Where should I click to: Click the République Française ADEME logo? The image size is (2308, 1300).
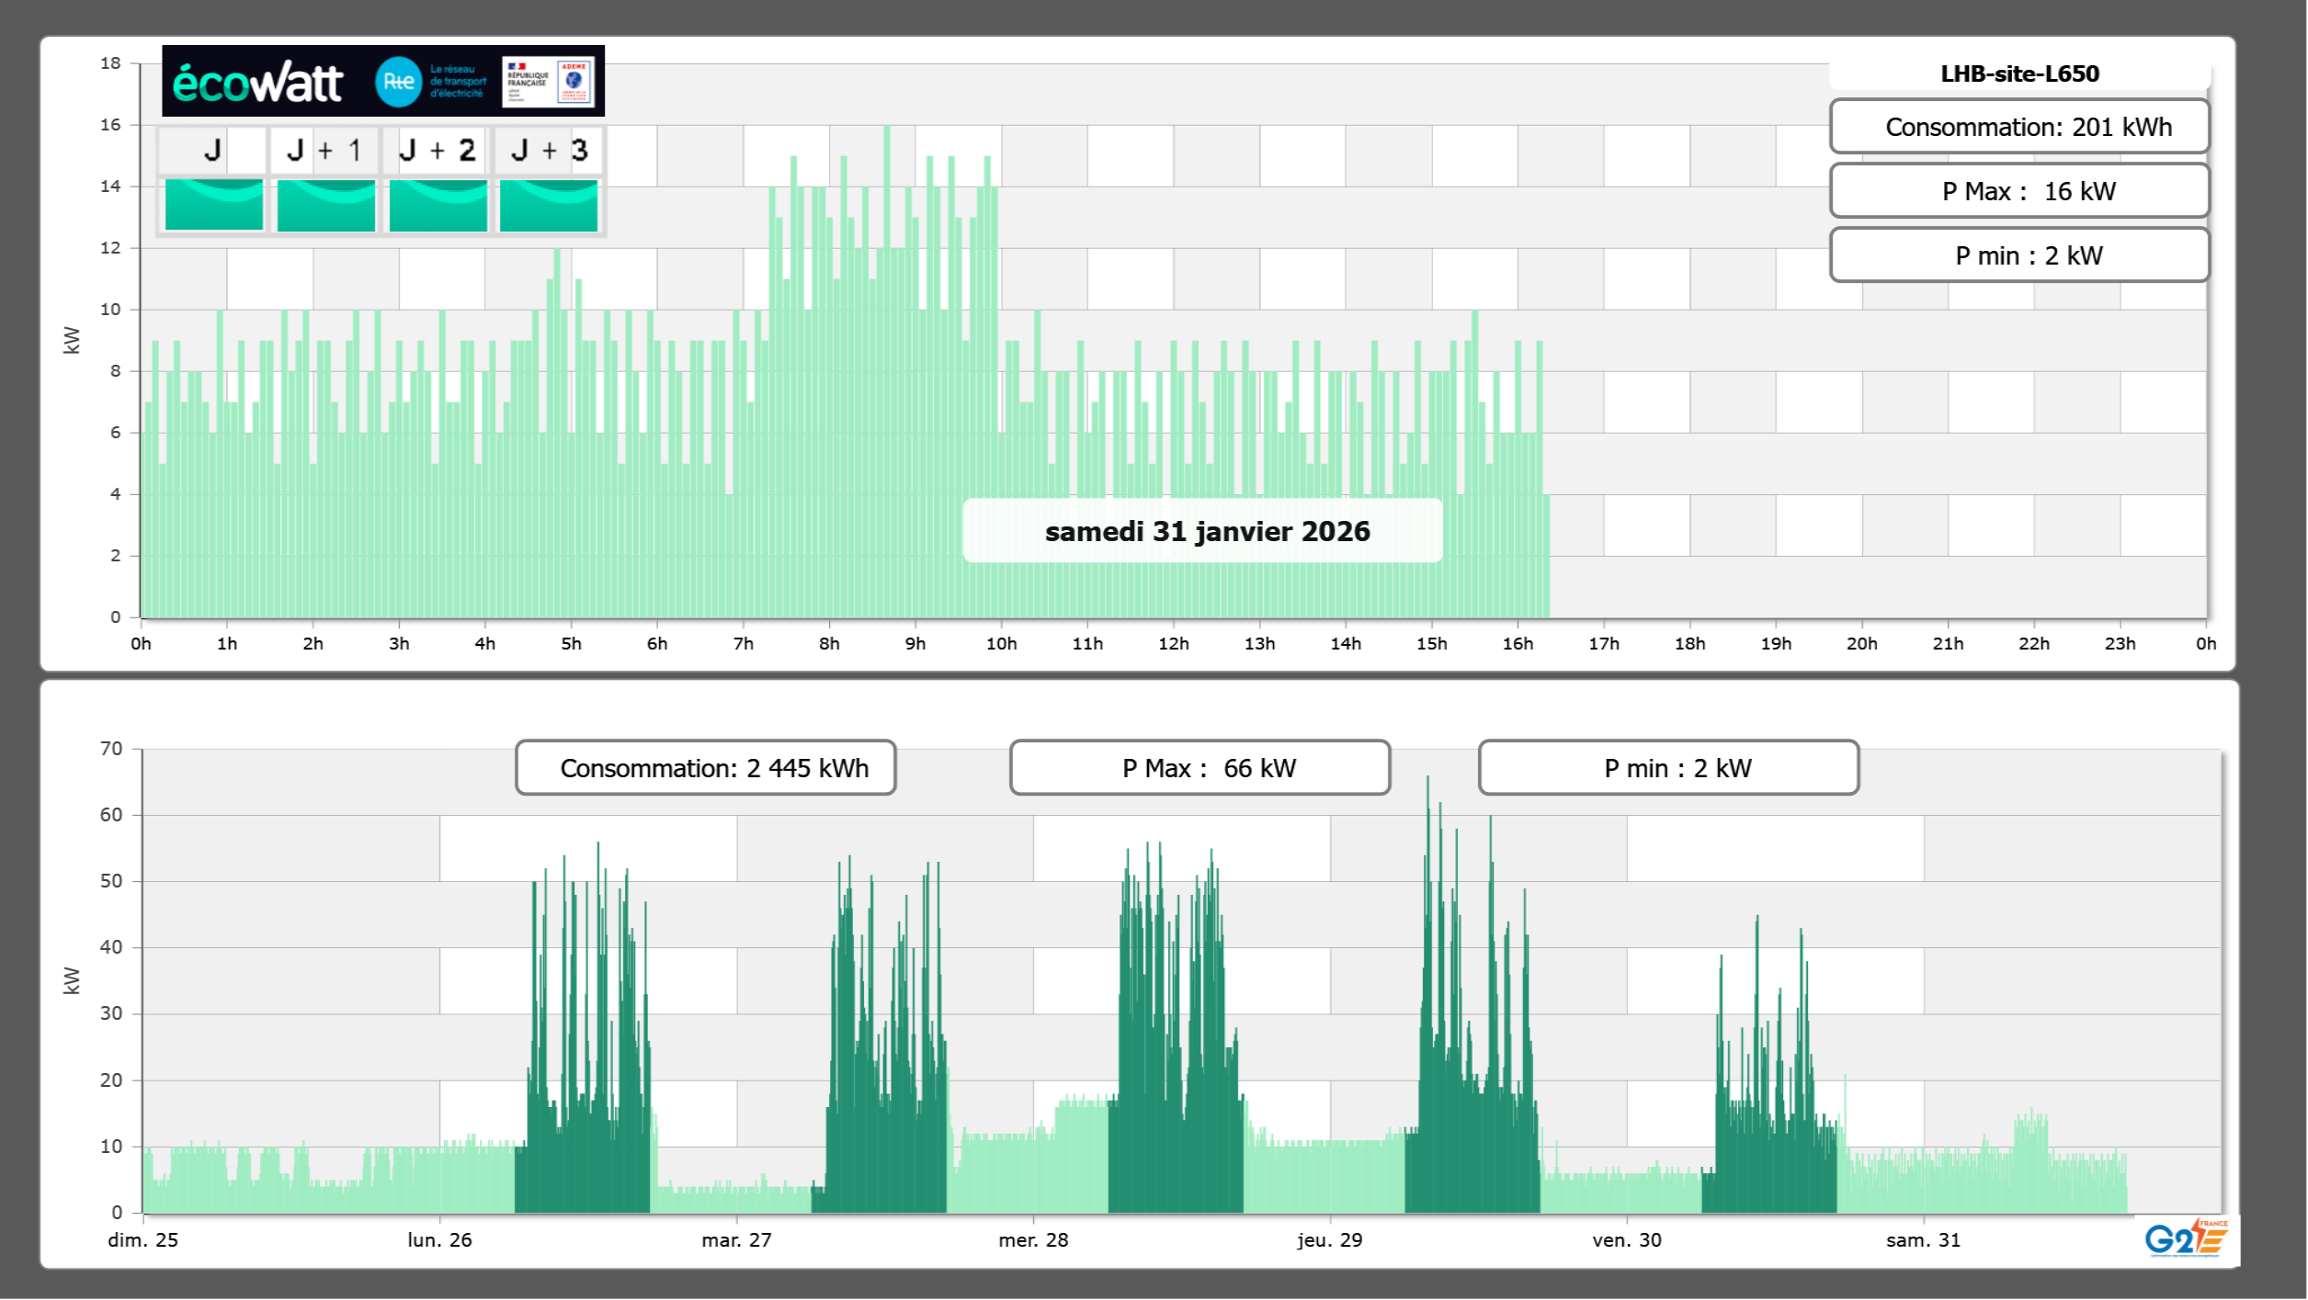(549, 82)
